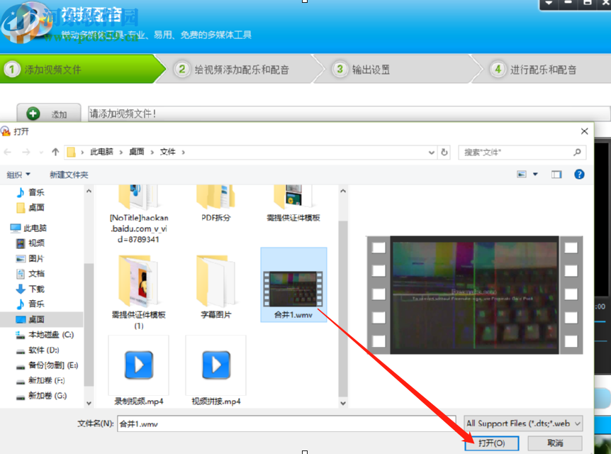This screenshot has height=454, width=611.
Task: Select 备份[勿删] (E:) drive
Action: coord(47,365)
